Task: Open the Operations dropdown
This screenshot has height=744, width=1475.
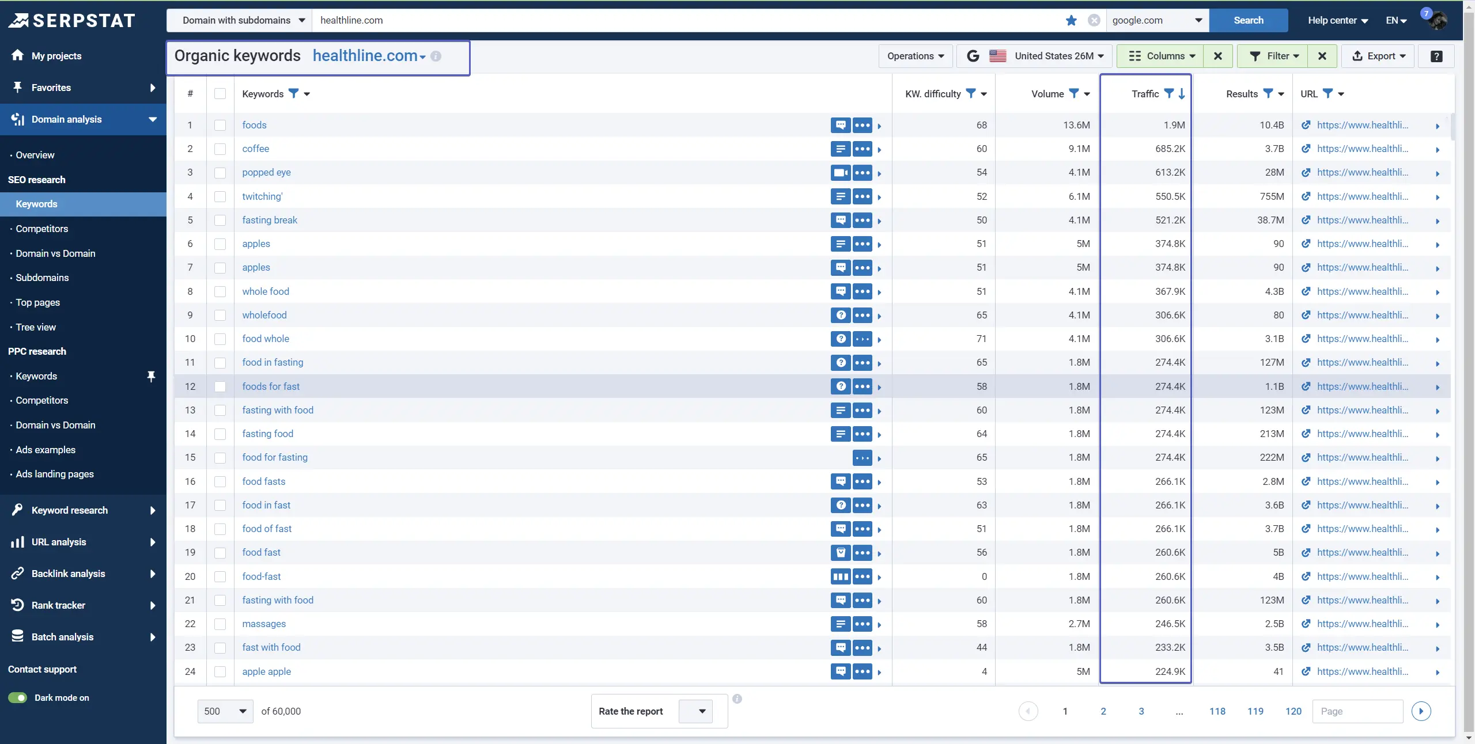Action: (915, 56)
